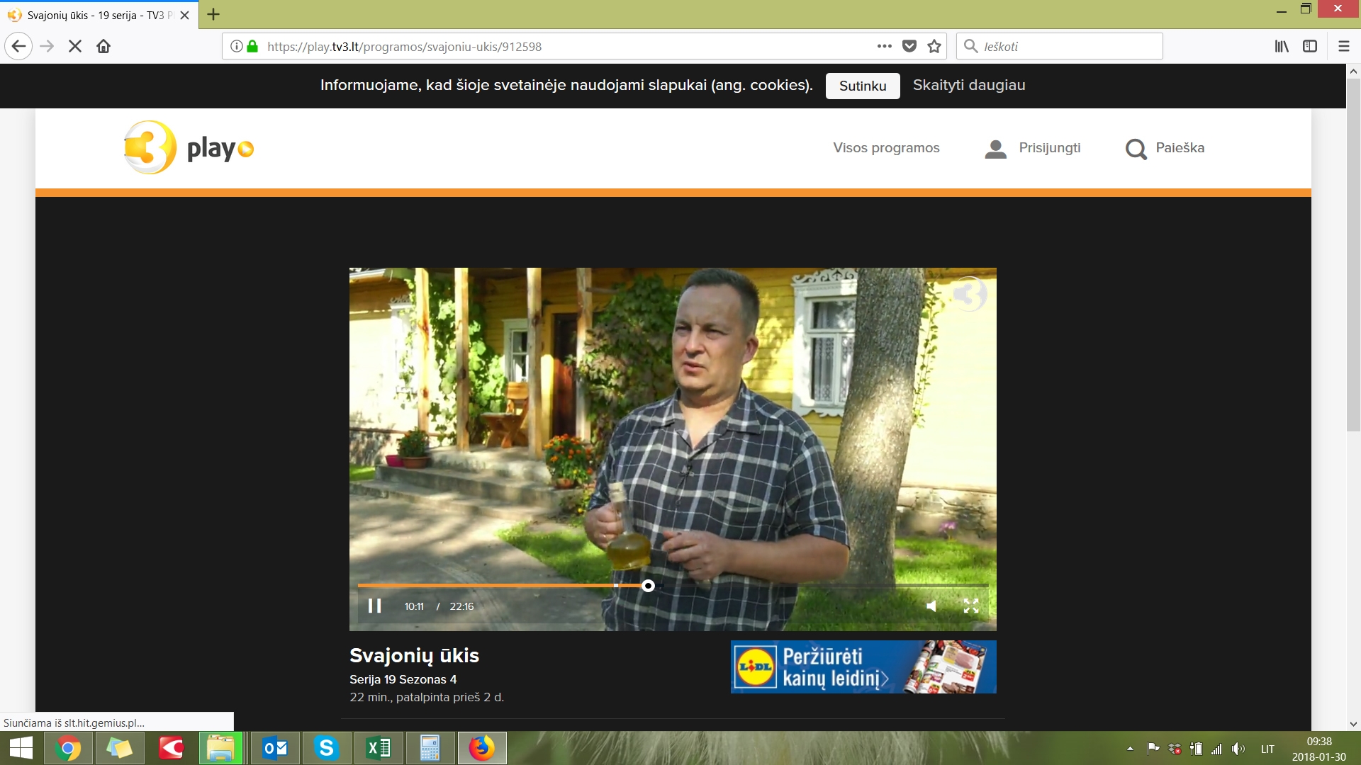This screenshot has height=765, width=1361.
Task: Enter fullscreen video mode
Action: 970,606
